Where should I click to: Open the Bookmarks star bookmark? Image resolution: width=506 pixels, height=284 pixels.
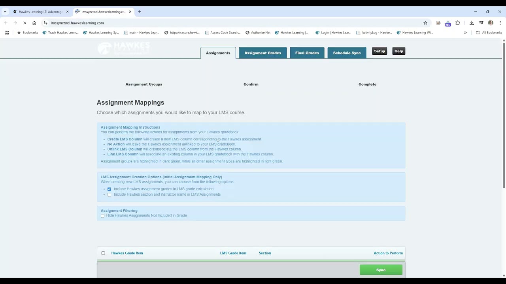tap(27, 33)
